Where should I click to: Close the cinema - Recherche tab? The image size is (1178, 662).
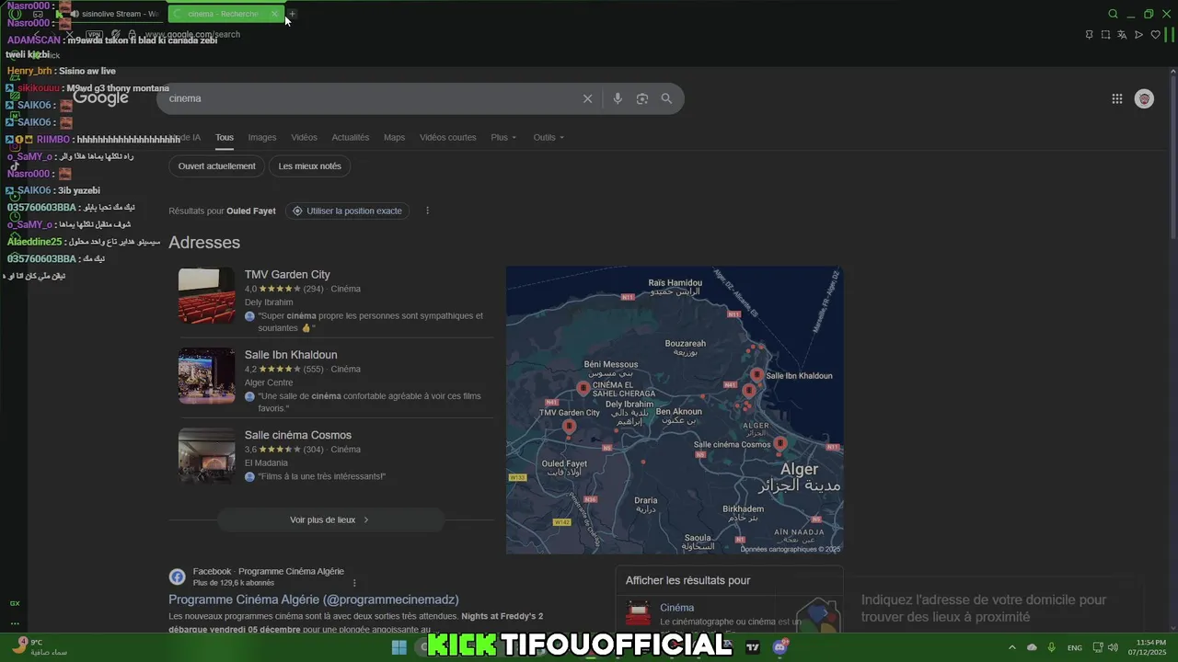pyautogui.click(x=274, y=14)
